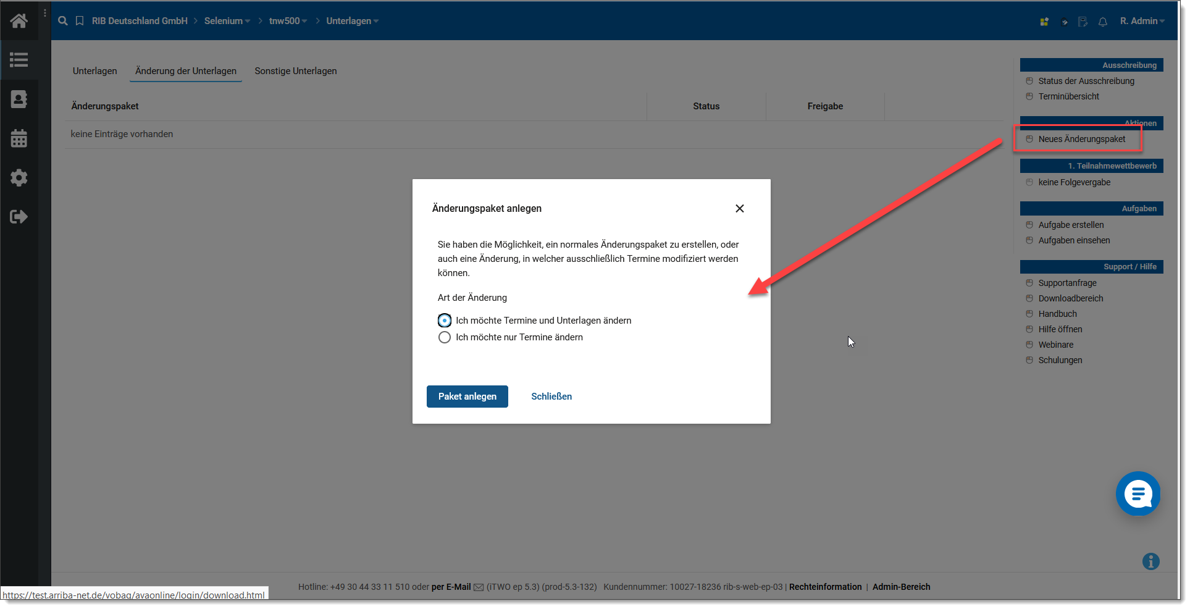Click the logout arrow icon in sidebar
Image resolution: width=1190 pixels, height=609 pixels.
[19, 217]
